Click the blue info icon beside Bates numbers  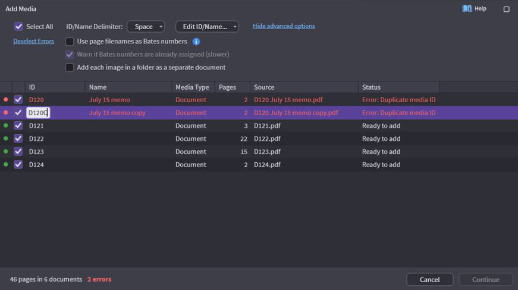pyautogui.click(x=196, y=42)
